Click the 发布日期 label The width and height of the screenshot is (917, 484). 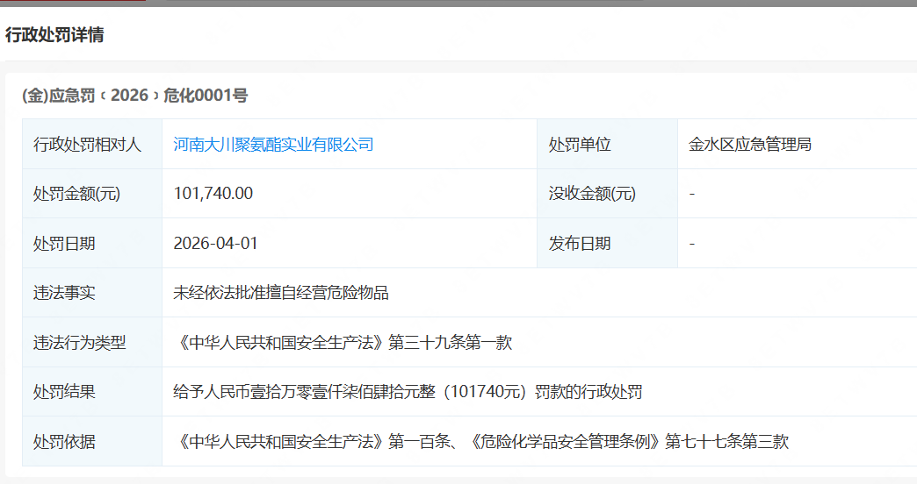(x=580, y=244)
